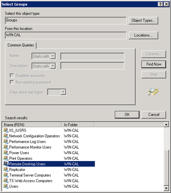The image size is (171, 193).
Task: Click the Power Users group icon
Action: click(x=6, y=153)
